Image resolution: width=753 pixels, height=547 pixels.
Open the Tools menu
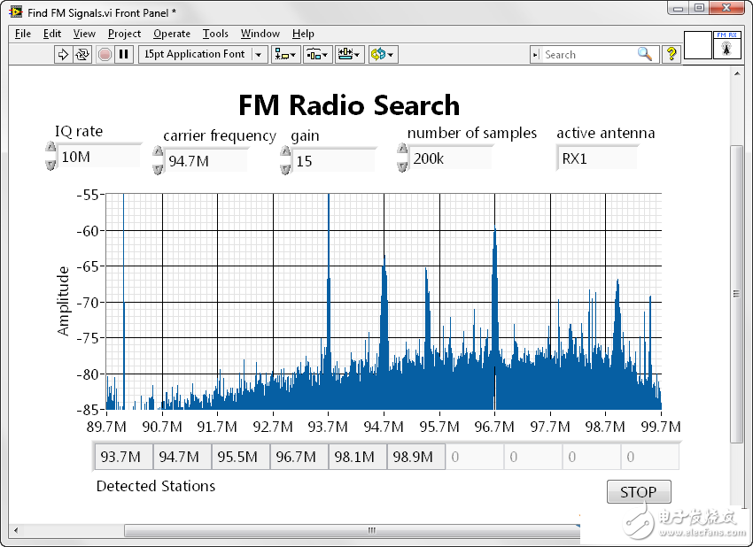[x=215, y=34]
